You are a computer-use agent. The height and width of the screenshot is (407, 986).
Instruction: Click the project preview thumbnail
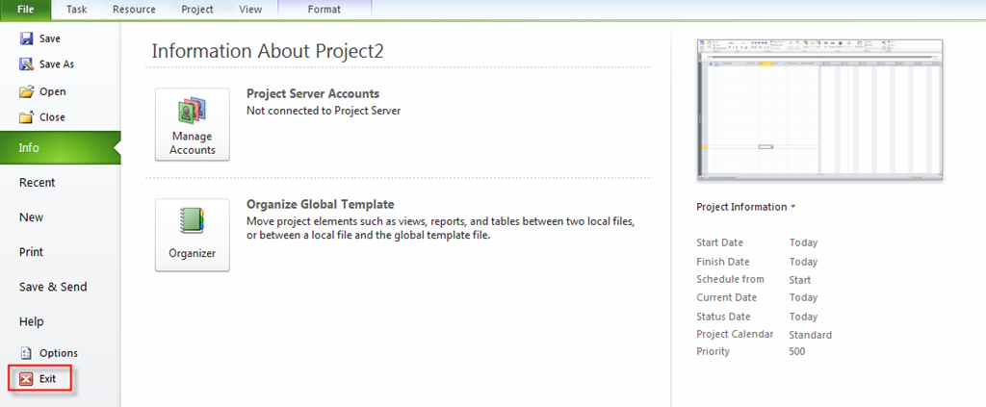pyautogui.click(x=819, y=108)
